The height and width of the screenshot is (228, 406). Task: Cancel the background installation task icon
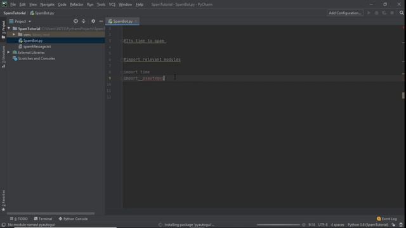[304, 225]
